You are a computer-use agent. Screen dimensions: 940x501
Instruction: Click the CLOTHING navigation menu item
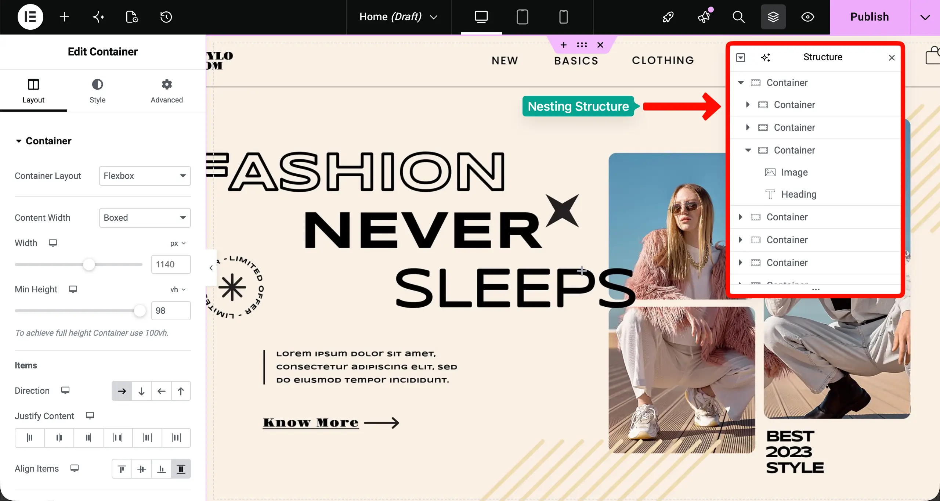pyautogui.click(x=663, y=60)
